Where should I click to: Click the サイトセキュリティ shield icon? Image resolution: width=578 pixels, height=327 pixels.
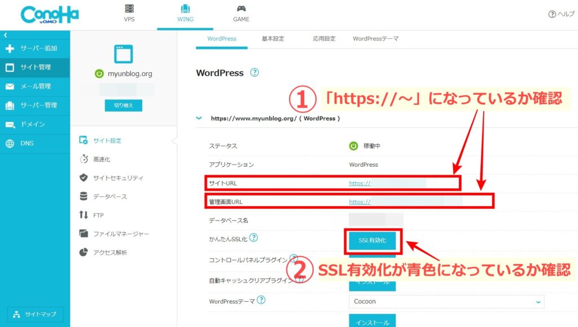(84, 178)
